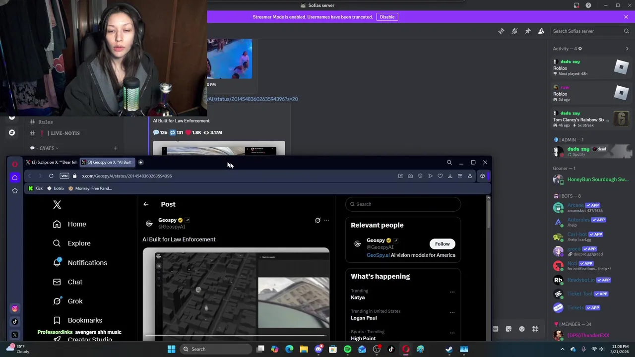Open X Bookmarks
This screenshot has height=357, width=635.
click(77, 320)
